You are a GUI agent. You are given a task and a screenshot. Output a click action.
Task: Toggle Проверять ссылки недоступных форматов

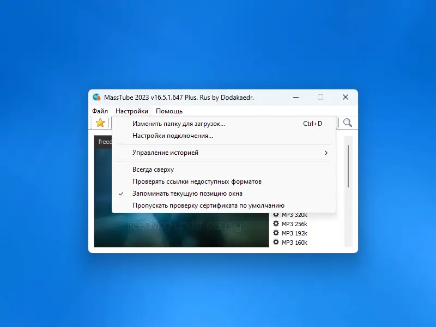(x=224, y=181)
